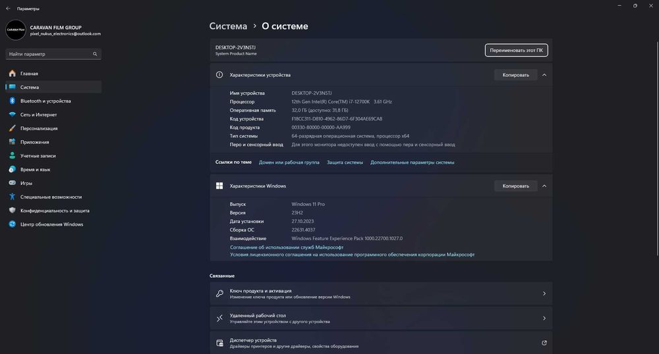The width and height of the screenshot is (659, 354).
Task: Click the search magnifier icon
Action: [95, 54]
